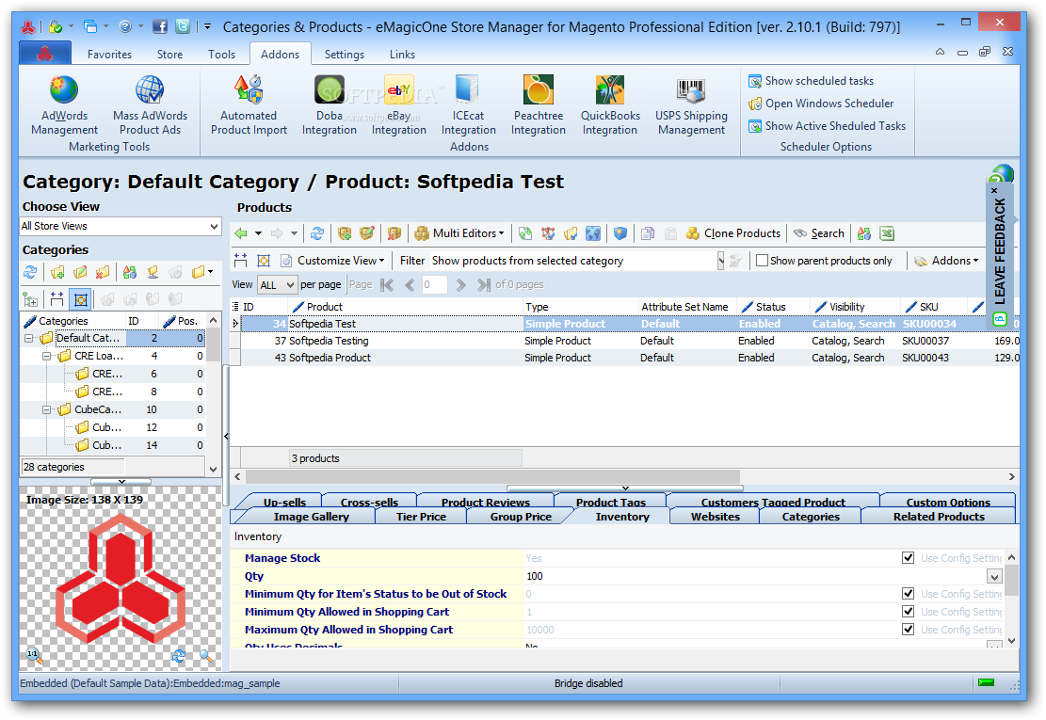1046x720 pixels.
Task: Click Search button in Products toolbar
Action: pyautogui.click(x=818, y=233)
